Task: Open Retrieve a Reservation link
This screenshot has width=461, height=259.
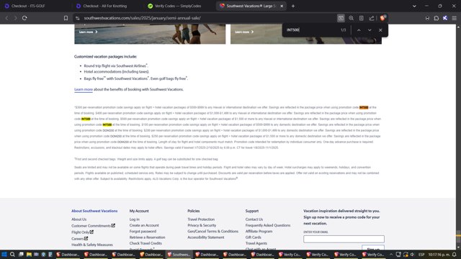Action: (x=147, y=237)
